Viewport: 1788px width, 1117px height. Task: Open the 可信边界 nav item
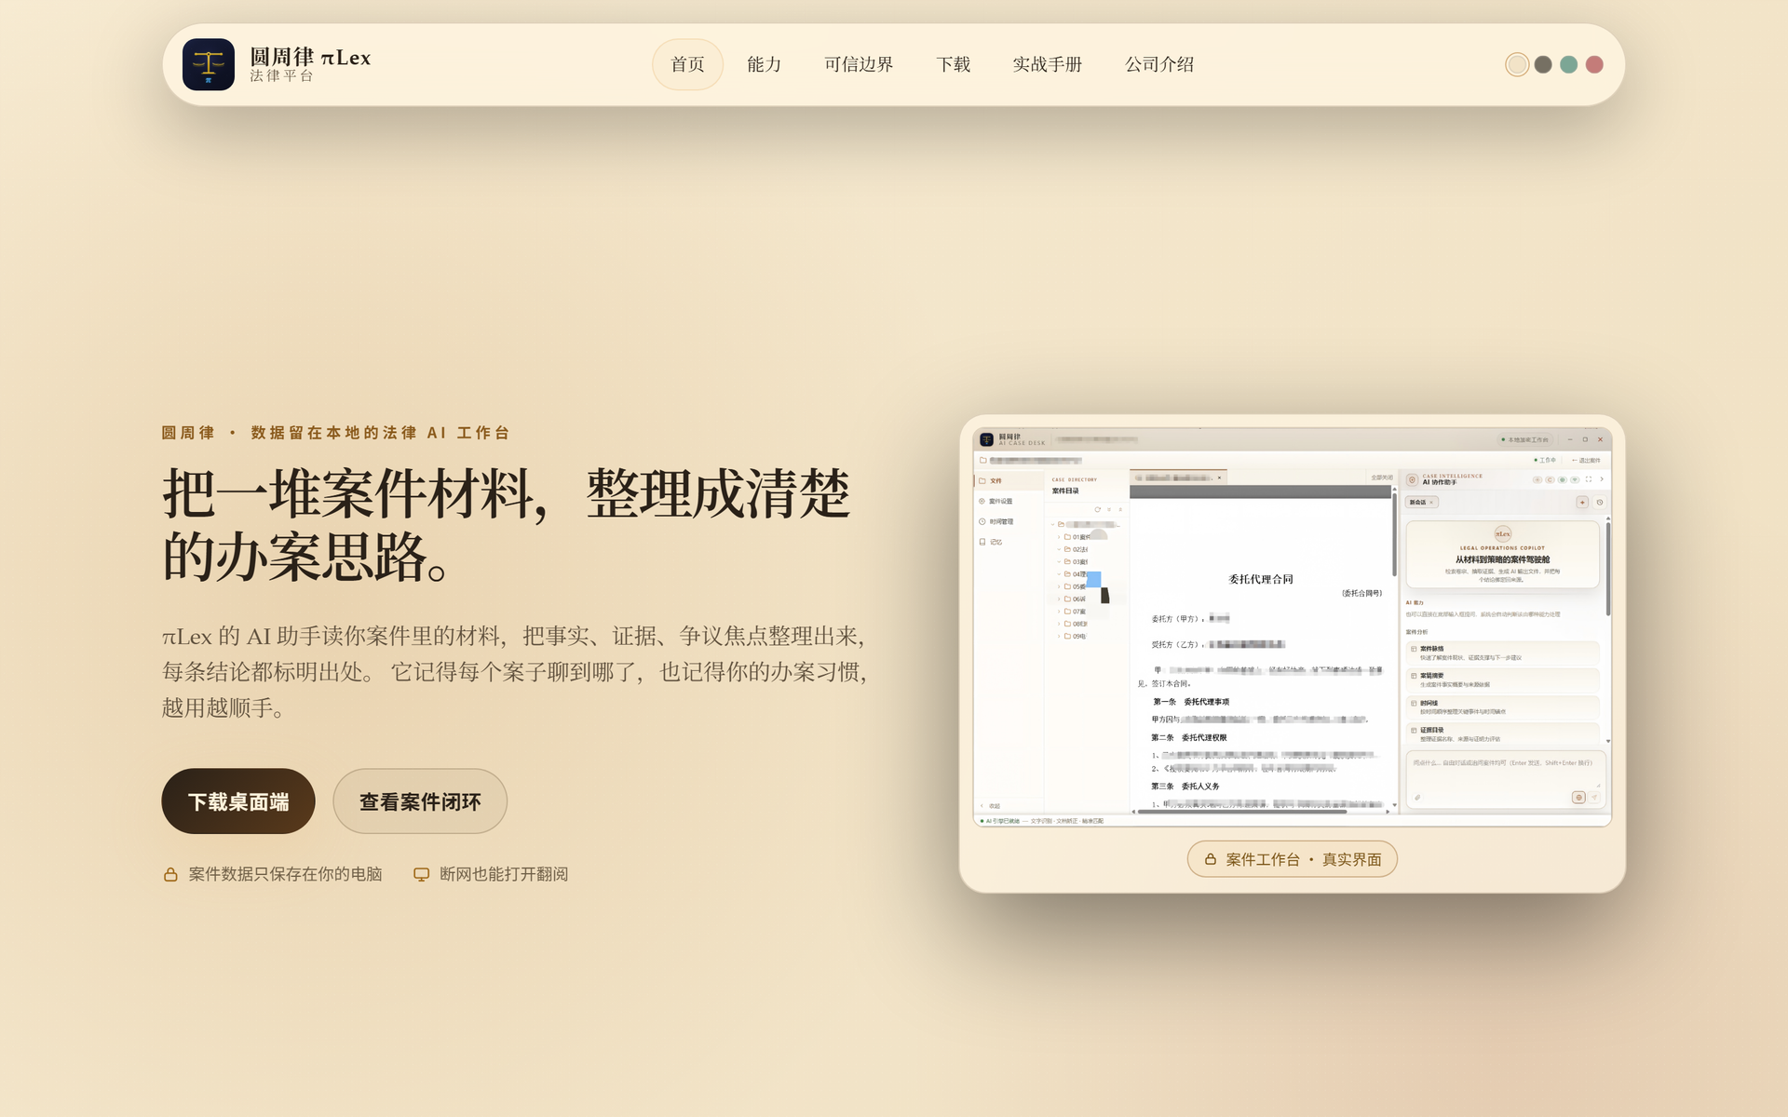coord(859,64)
